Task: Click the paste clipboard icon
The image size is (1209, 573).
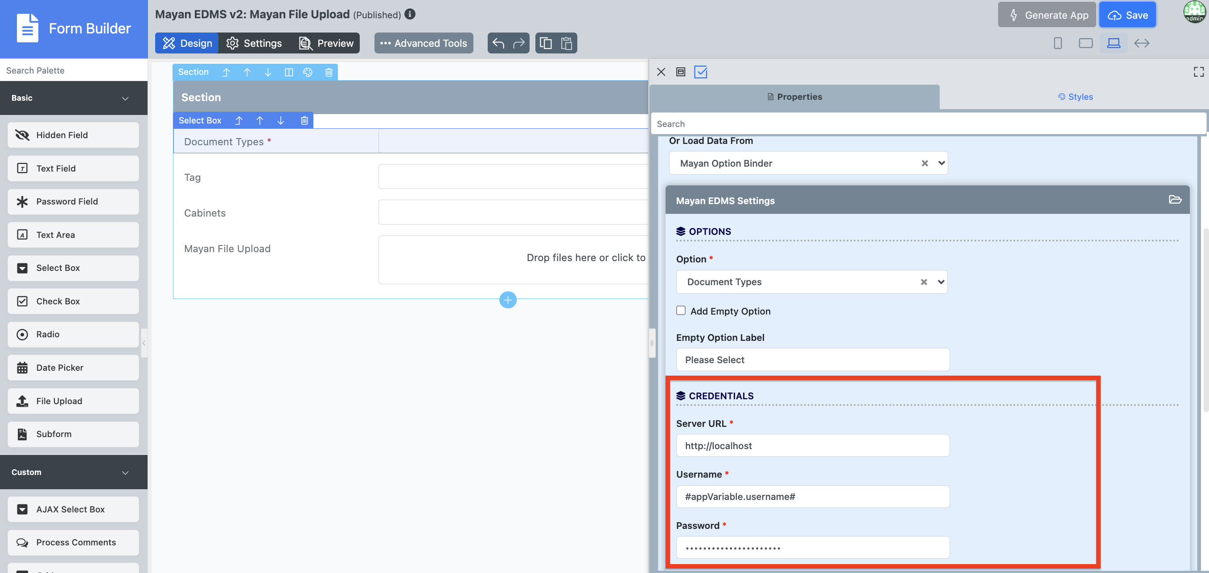Action: [567, 43]
